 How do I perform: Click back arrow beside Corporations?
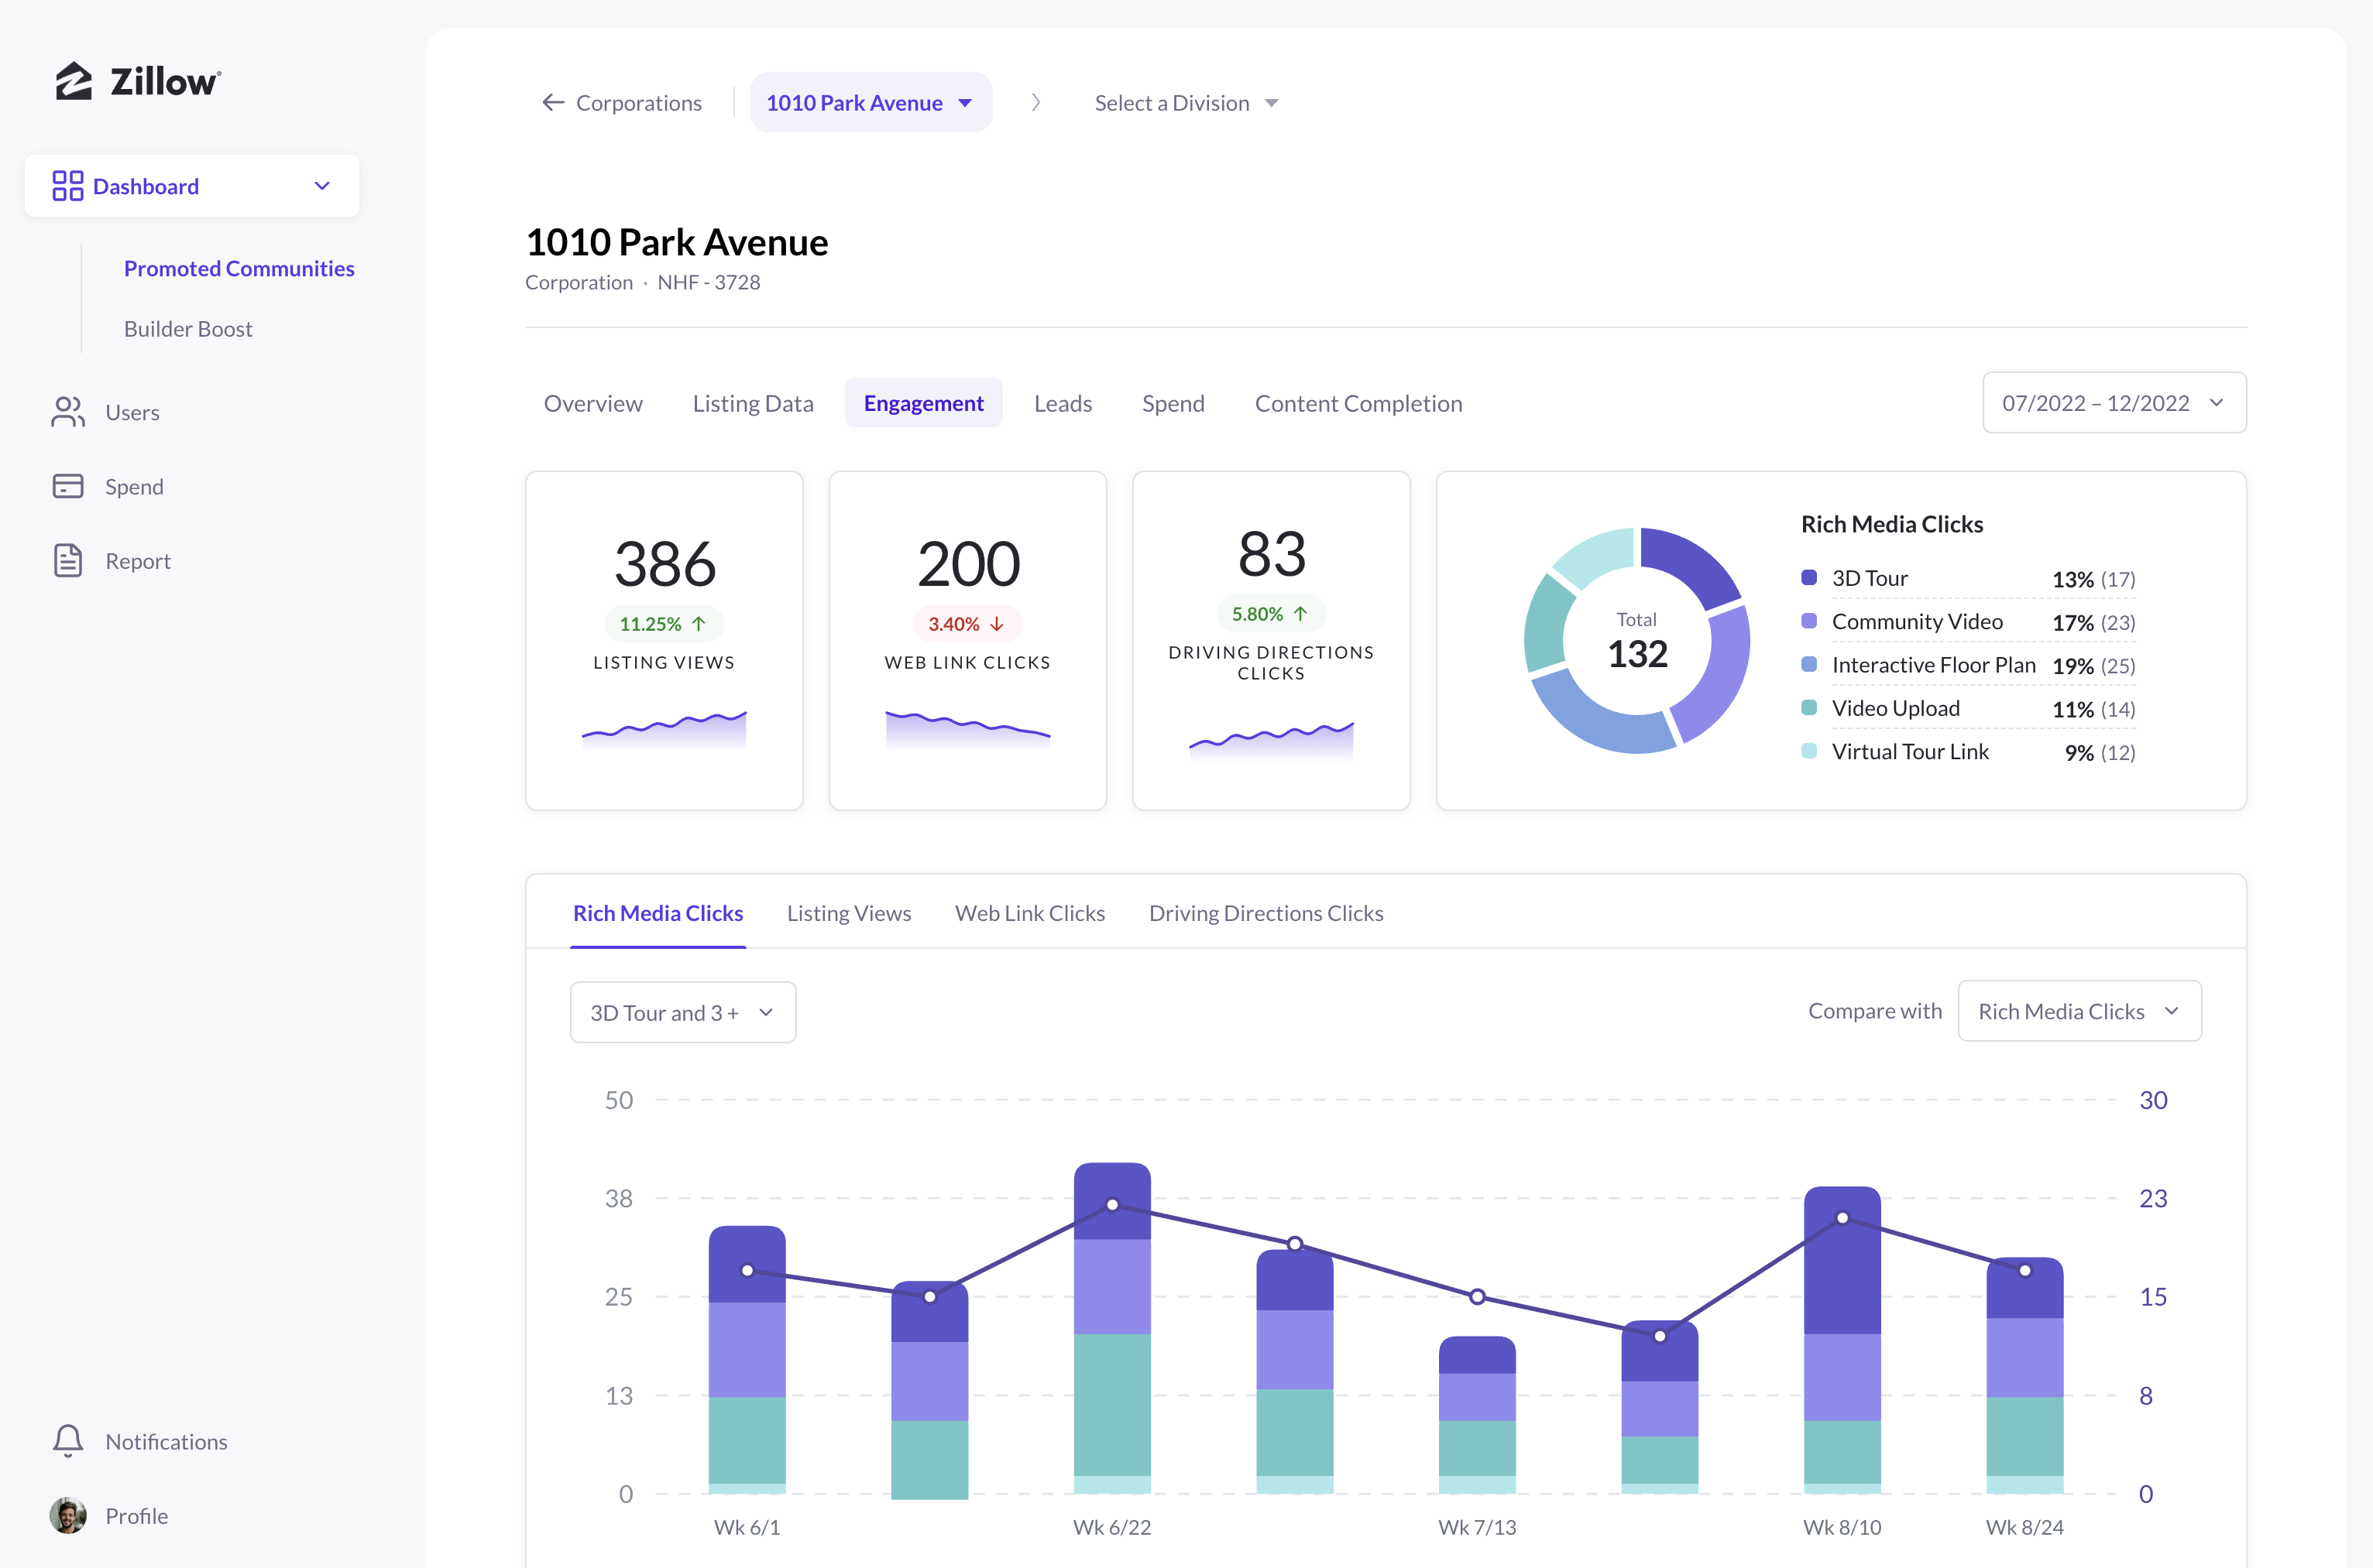553,102
